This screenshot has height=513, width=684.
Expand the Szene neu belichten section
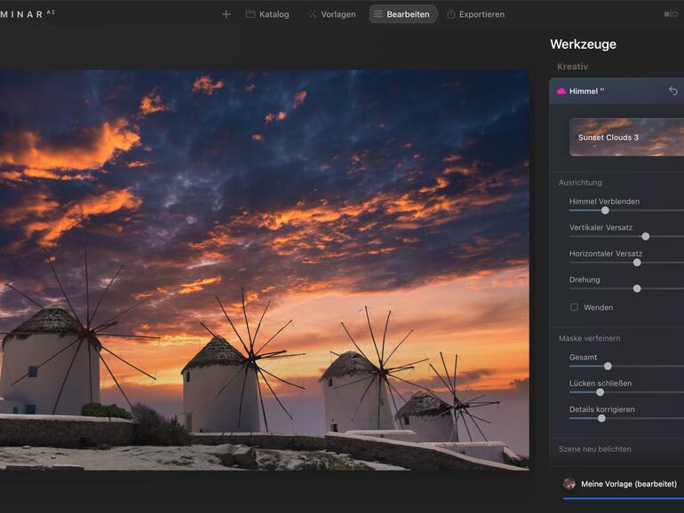tap(594, 449)
